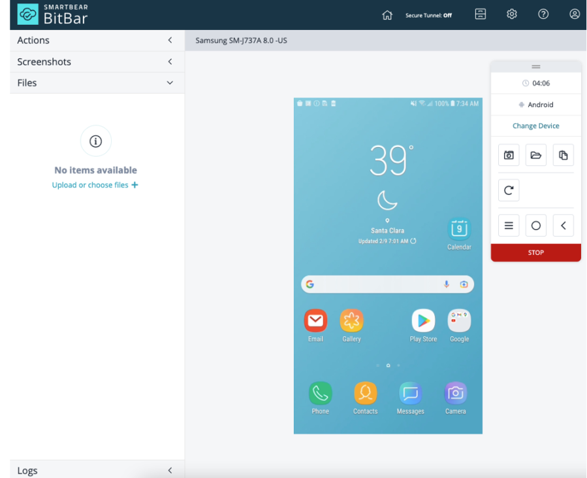Click the clipboard paste button in the control panel
Viewport: 587px width, 478px height.
[563, 155]
